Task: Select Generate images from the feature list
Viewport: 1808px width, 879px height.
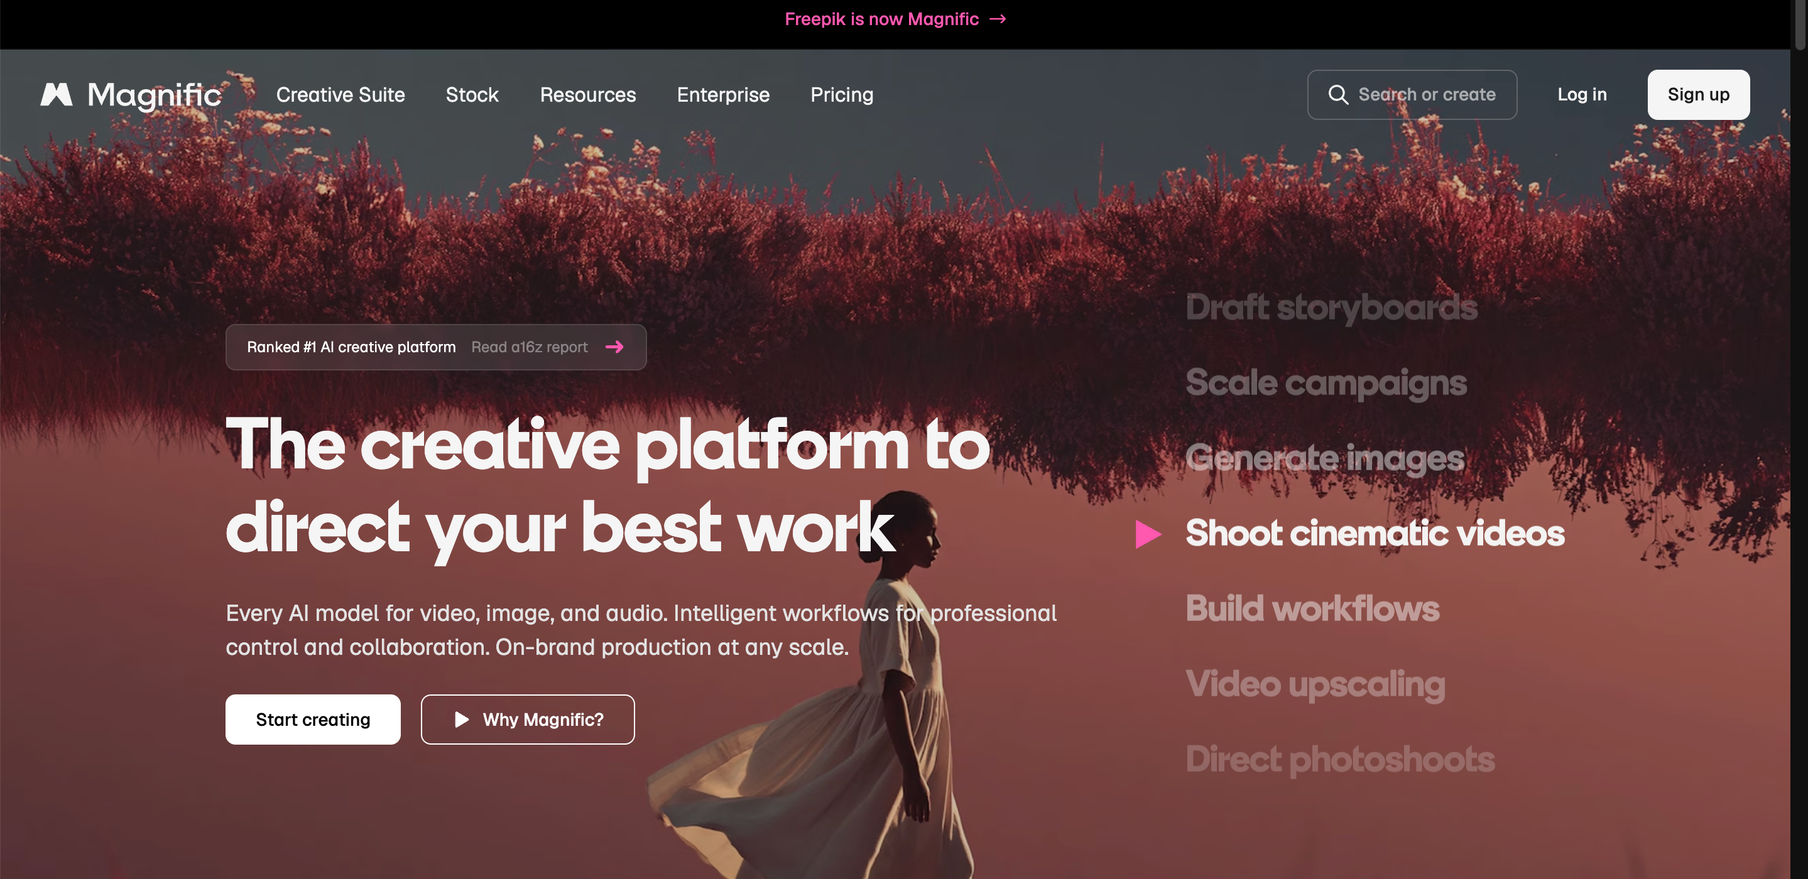Action: pos(1325,458)
